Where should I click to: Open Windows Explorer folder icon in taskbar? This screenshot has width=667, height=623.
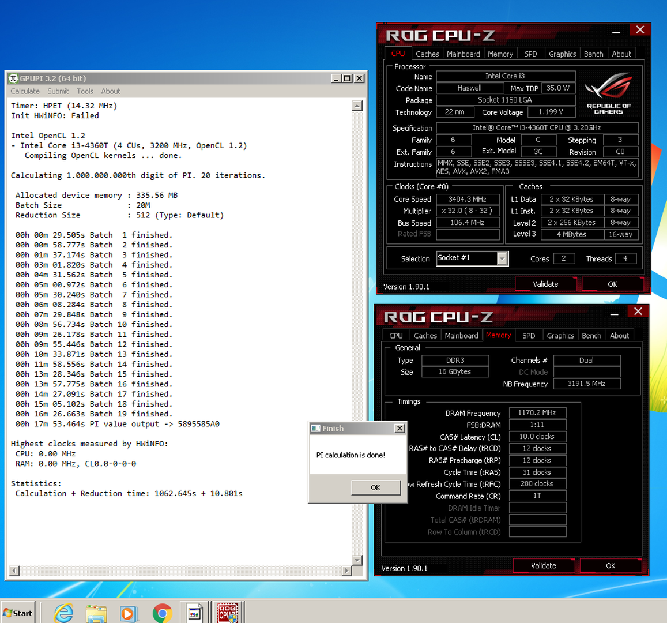pyautogui.click(x=96, y=613)
